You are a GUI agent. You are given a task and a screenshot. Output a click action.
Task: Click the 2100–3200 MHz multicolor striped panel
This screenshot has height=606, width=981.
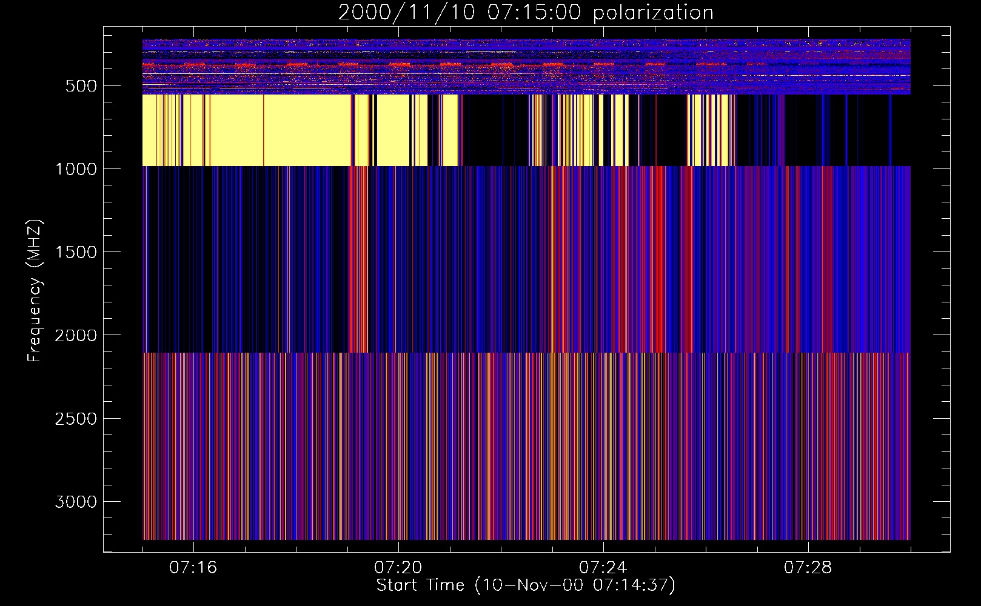(x=526, y=446)
